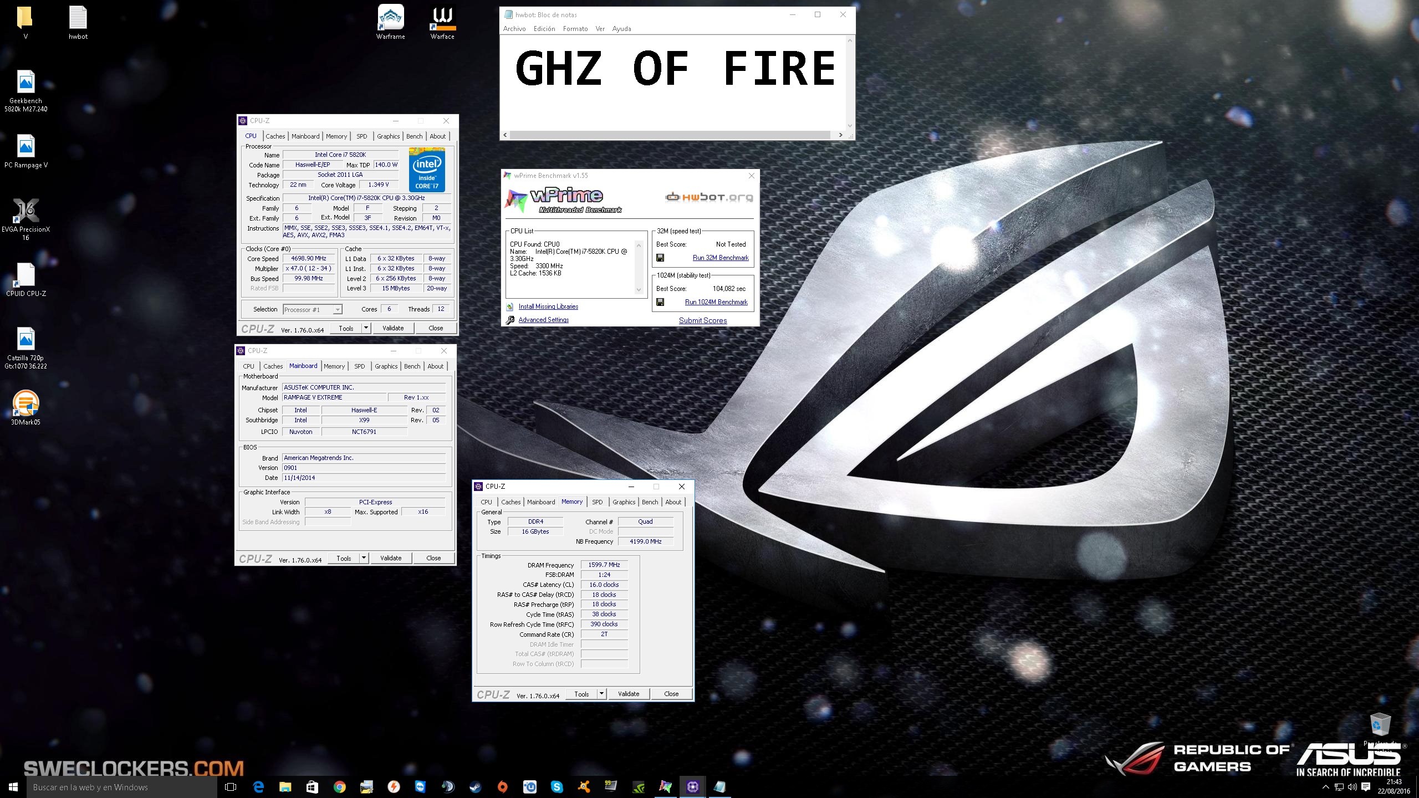Open the EVGA PrecisionX 16 desktop icon
1419x798 pixels.
pos(25,219)
